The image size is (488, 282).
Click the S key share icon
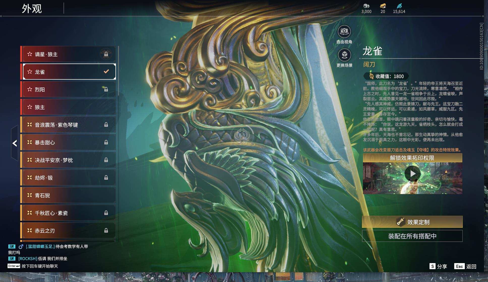coord(432,266)
